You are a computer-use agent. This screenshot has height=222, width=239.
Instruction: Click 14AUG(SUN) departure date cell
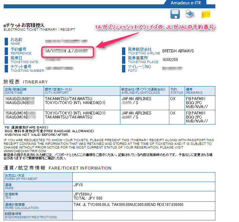tap(16, 99)
